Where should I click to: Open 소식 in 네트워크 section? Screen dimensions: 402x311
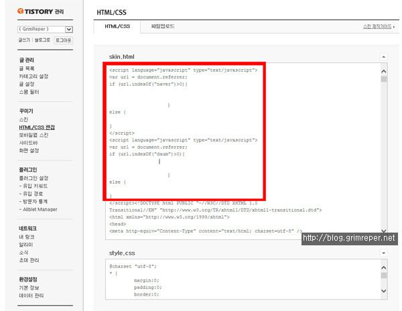23,252
